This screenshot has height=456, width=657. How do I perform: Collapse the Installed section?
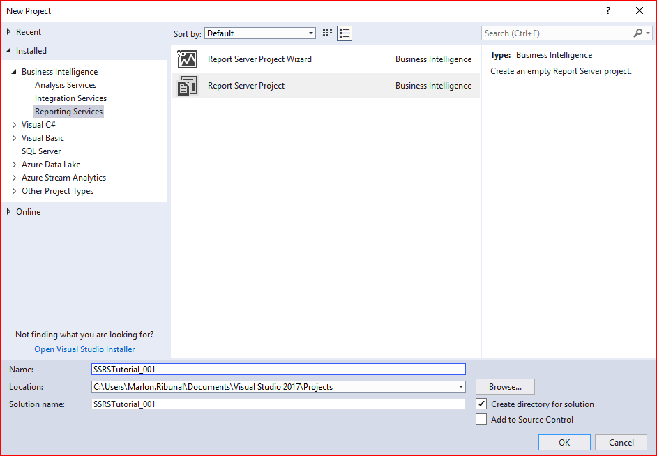coord(8,51)
